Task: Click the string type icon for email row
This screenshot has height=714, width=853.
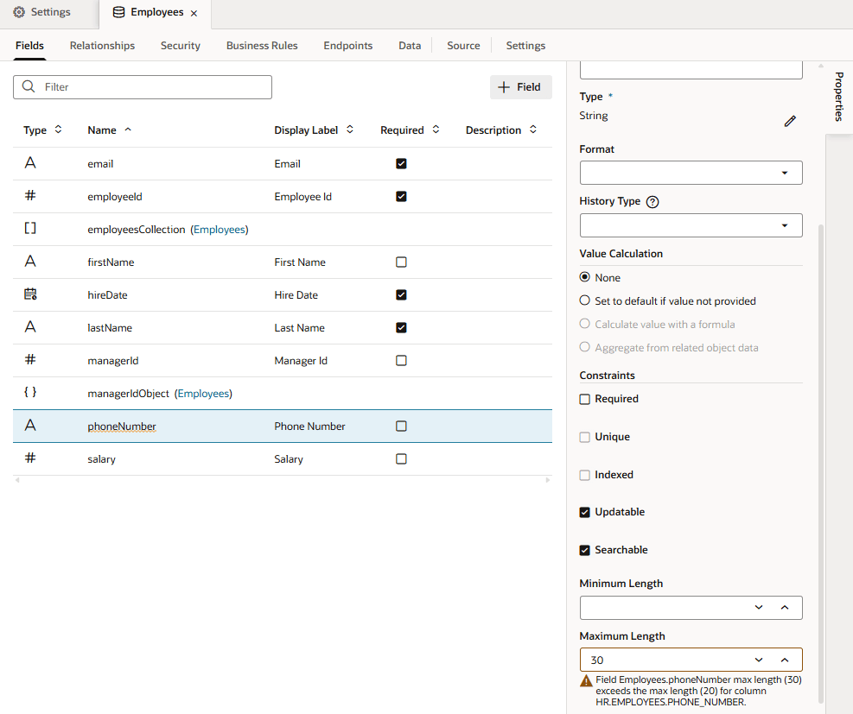Action: click(x=30, y=162)
